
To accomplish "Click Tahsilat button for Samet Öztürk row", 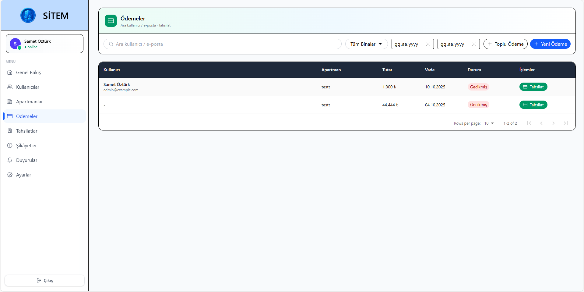I will coord(533,87).
